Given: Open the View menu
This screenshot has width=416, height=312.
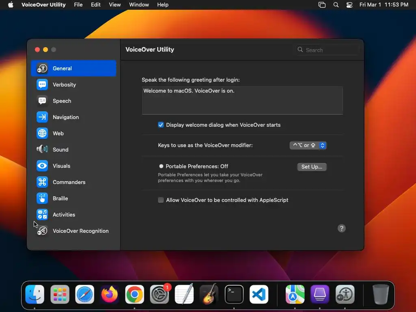Looking at the screenshot, I should click(115, 5).
